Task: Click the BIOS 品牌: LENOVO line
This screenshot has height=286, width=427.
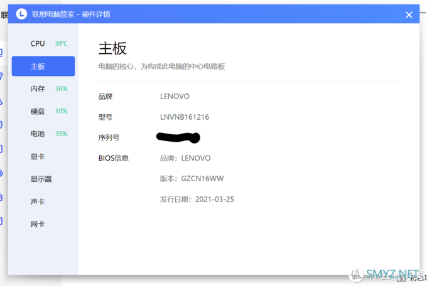Action: pyautogui.click(x=185, y=158)
